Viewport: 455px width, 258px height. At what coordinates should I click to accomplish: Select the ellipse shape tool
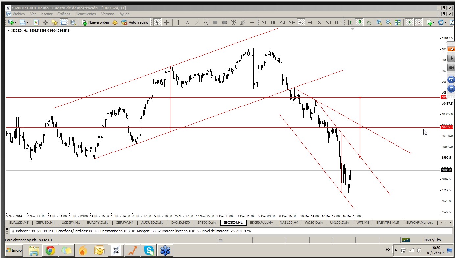225,22
